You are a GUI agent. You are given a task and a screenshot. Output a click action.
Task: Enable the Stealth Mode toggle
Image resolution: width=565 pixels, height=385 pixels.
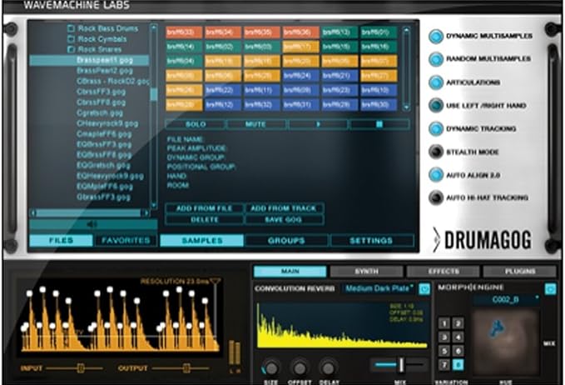[x=436, y=152]
